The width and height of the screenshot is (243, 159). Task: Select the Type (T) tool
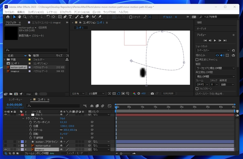click(x=70, y=17)
